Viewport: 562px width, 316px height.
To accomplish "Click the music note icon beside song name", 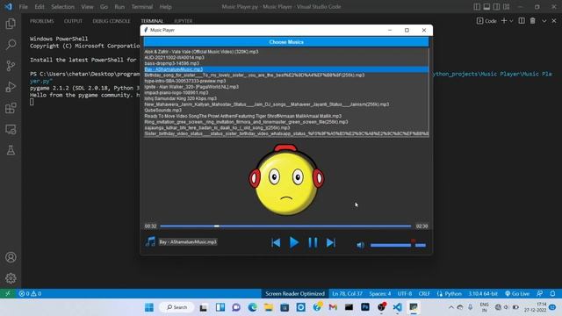I will coord(150,241).
